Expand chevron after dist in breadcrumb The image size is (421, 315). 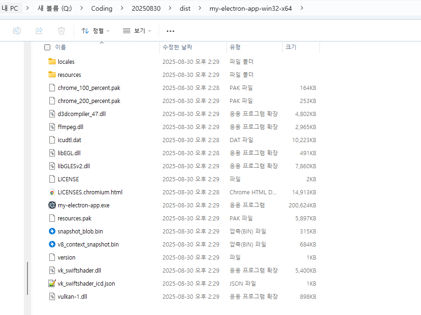click(x=199, y=8)
